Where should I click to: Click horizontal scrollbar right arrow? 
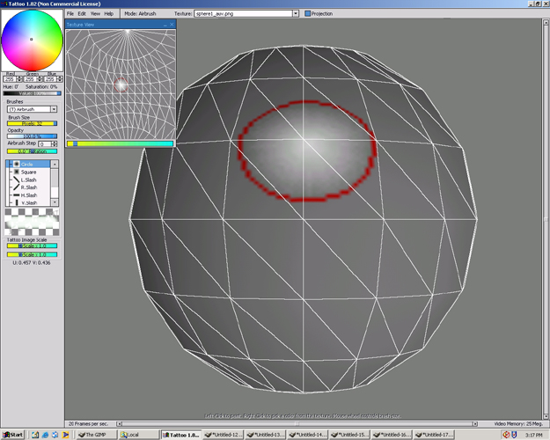pos(475,423)
